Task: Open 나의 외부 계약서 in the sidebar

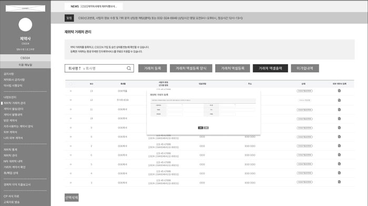Action: (13, 138)
